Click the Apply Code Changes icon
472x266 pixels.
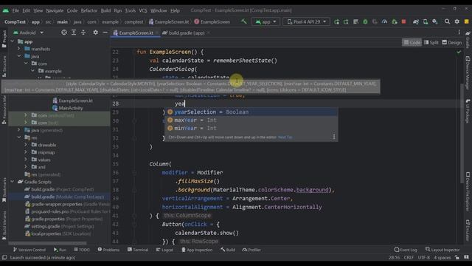pos(355,21)
